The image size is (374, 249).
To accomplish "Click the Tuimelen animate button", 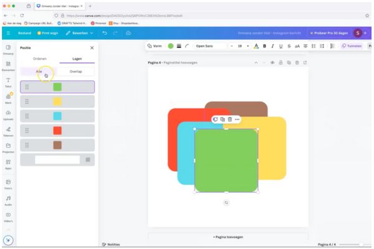I will [x=352, y=46].
